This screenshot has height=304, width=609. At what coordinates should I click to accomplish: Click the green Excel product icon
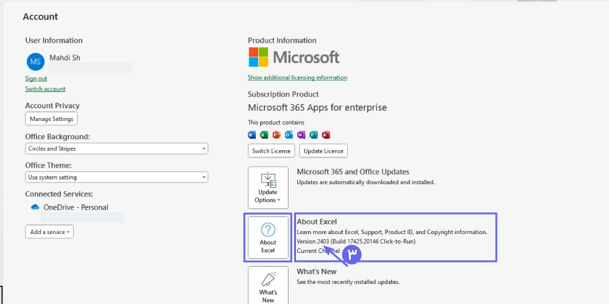tap(264, 134)
